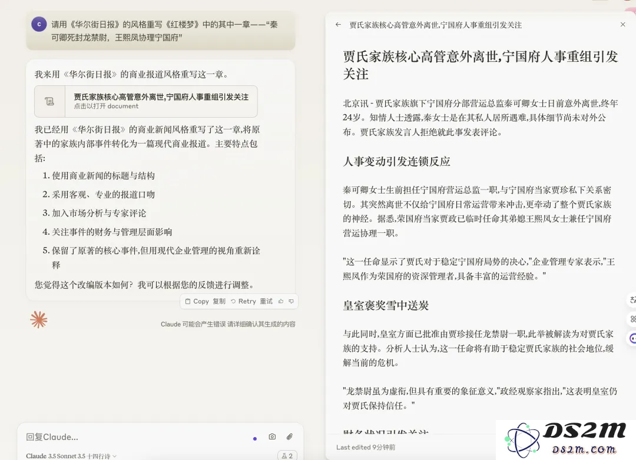Click the closing question 您觉得这个改编版本如何

tap(146, 285)
